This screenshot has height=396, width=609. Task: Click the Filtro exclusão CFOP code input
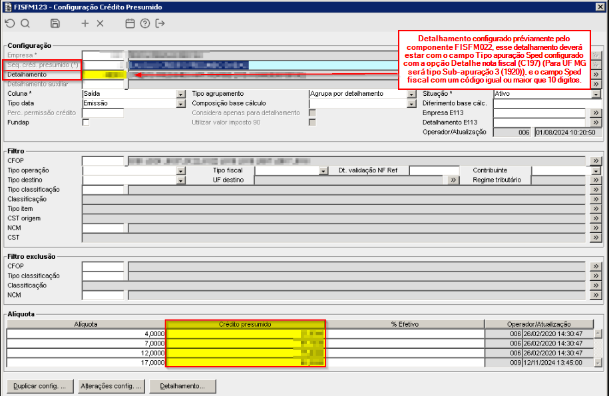(x=103, y=266)
